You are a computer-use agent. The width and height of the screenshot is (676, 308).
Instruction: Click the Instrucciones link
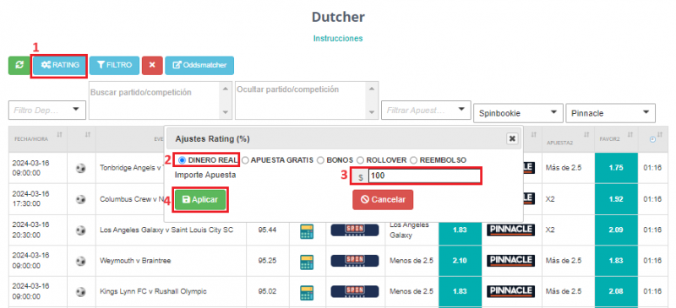click(x=338, y=38)
